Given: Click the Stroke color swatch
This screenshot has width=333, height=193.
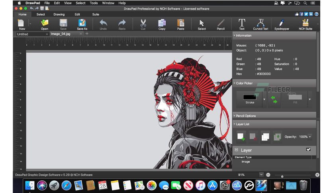Looking at the screenshot, I should click(250, 97).
